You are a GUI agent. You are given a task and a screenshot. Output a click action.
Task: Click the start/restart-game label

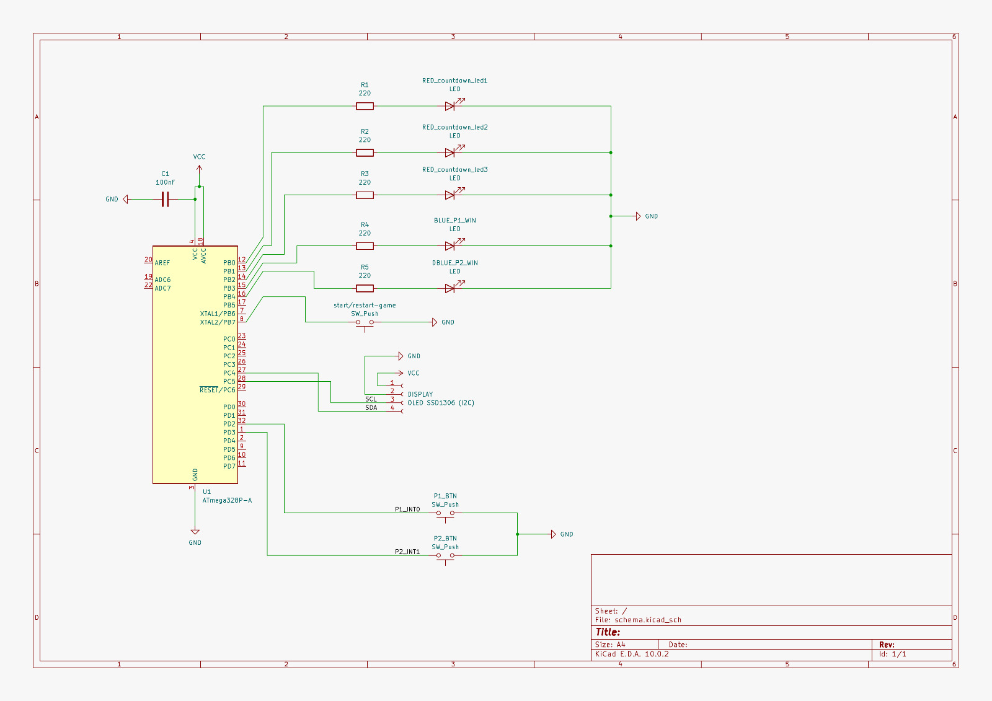[x=365, y=306]
